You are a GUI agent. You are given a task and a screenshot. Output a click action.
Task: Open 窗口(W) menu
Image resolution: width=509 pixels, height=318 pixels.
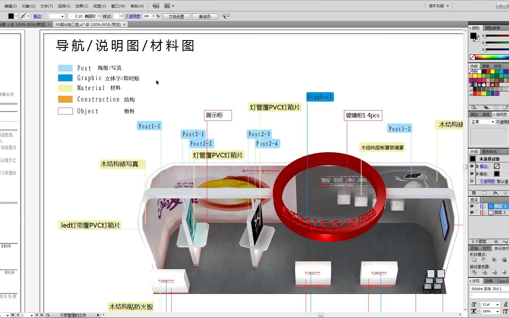(118, 6)
